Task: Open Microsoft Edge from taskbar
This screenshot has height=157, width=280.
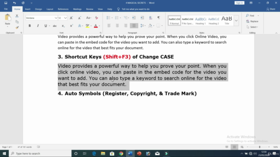Action: [x=94, y=154]
